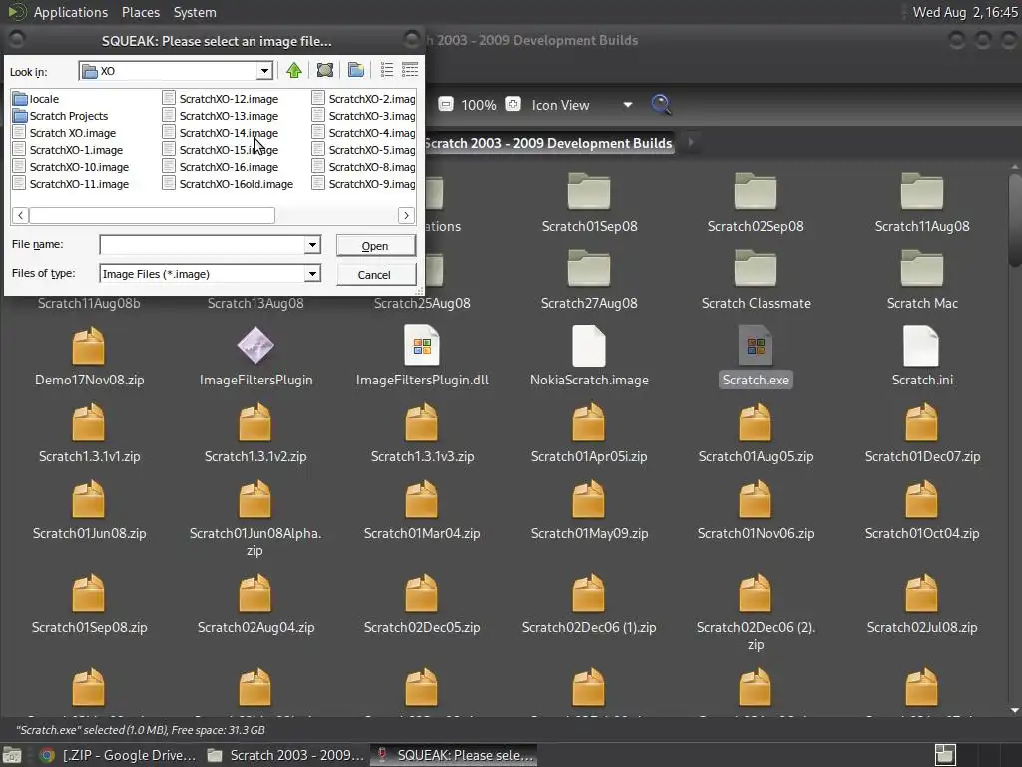1022x767 pixels.
Task: Open the Scratch Mac folder
Action: pyautogui.click(x=921, y=280)
